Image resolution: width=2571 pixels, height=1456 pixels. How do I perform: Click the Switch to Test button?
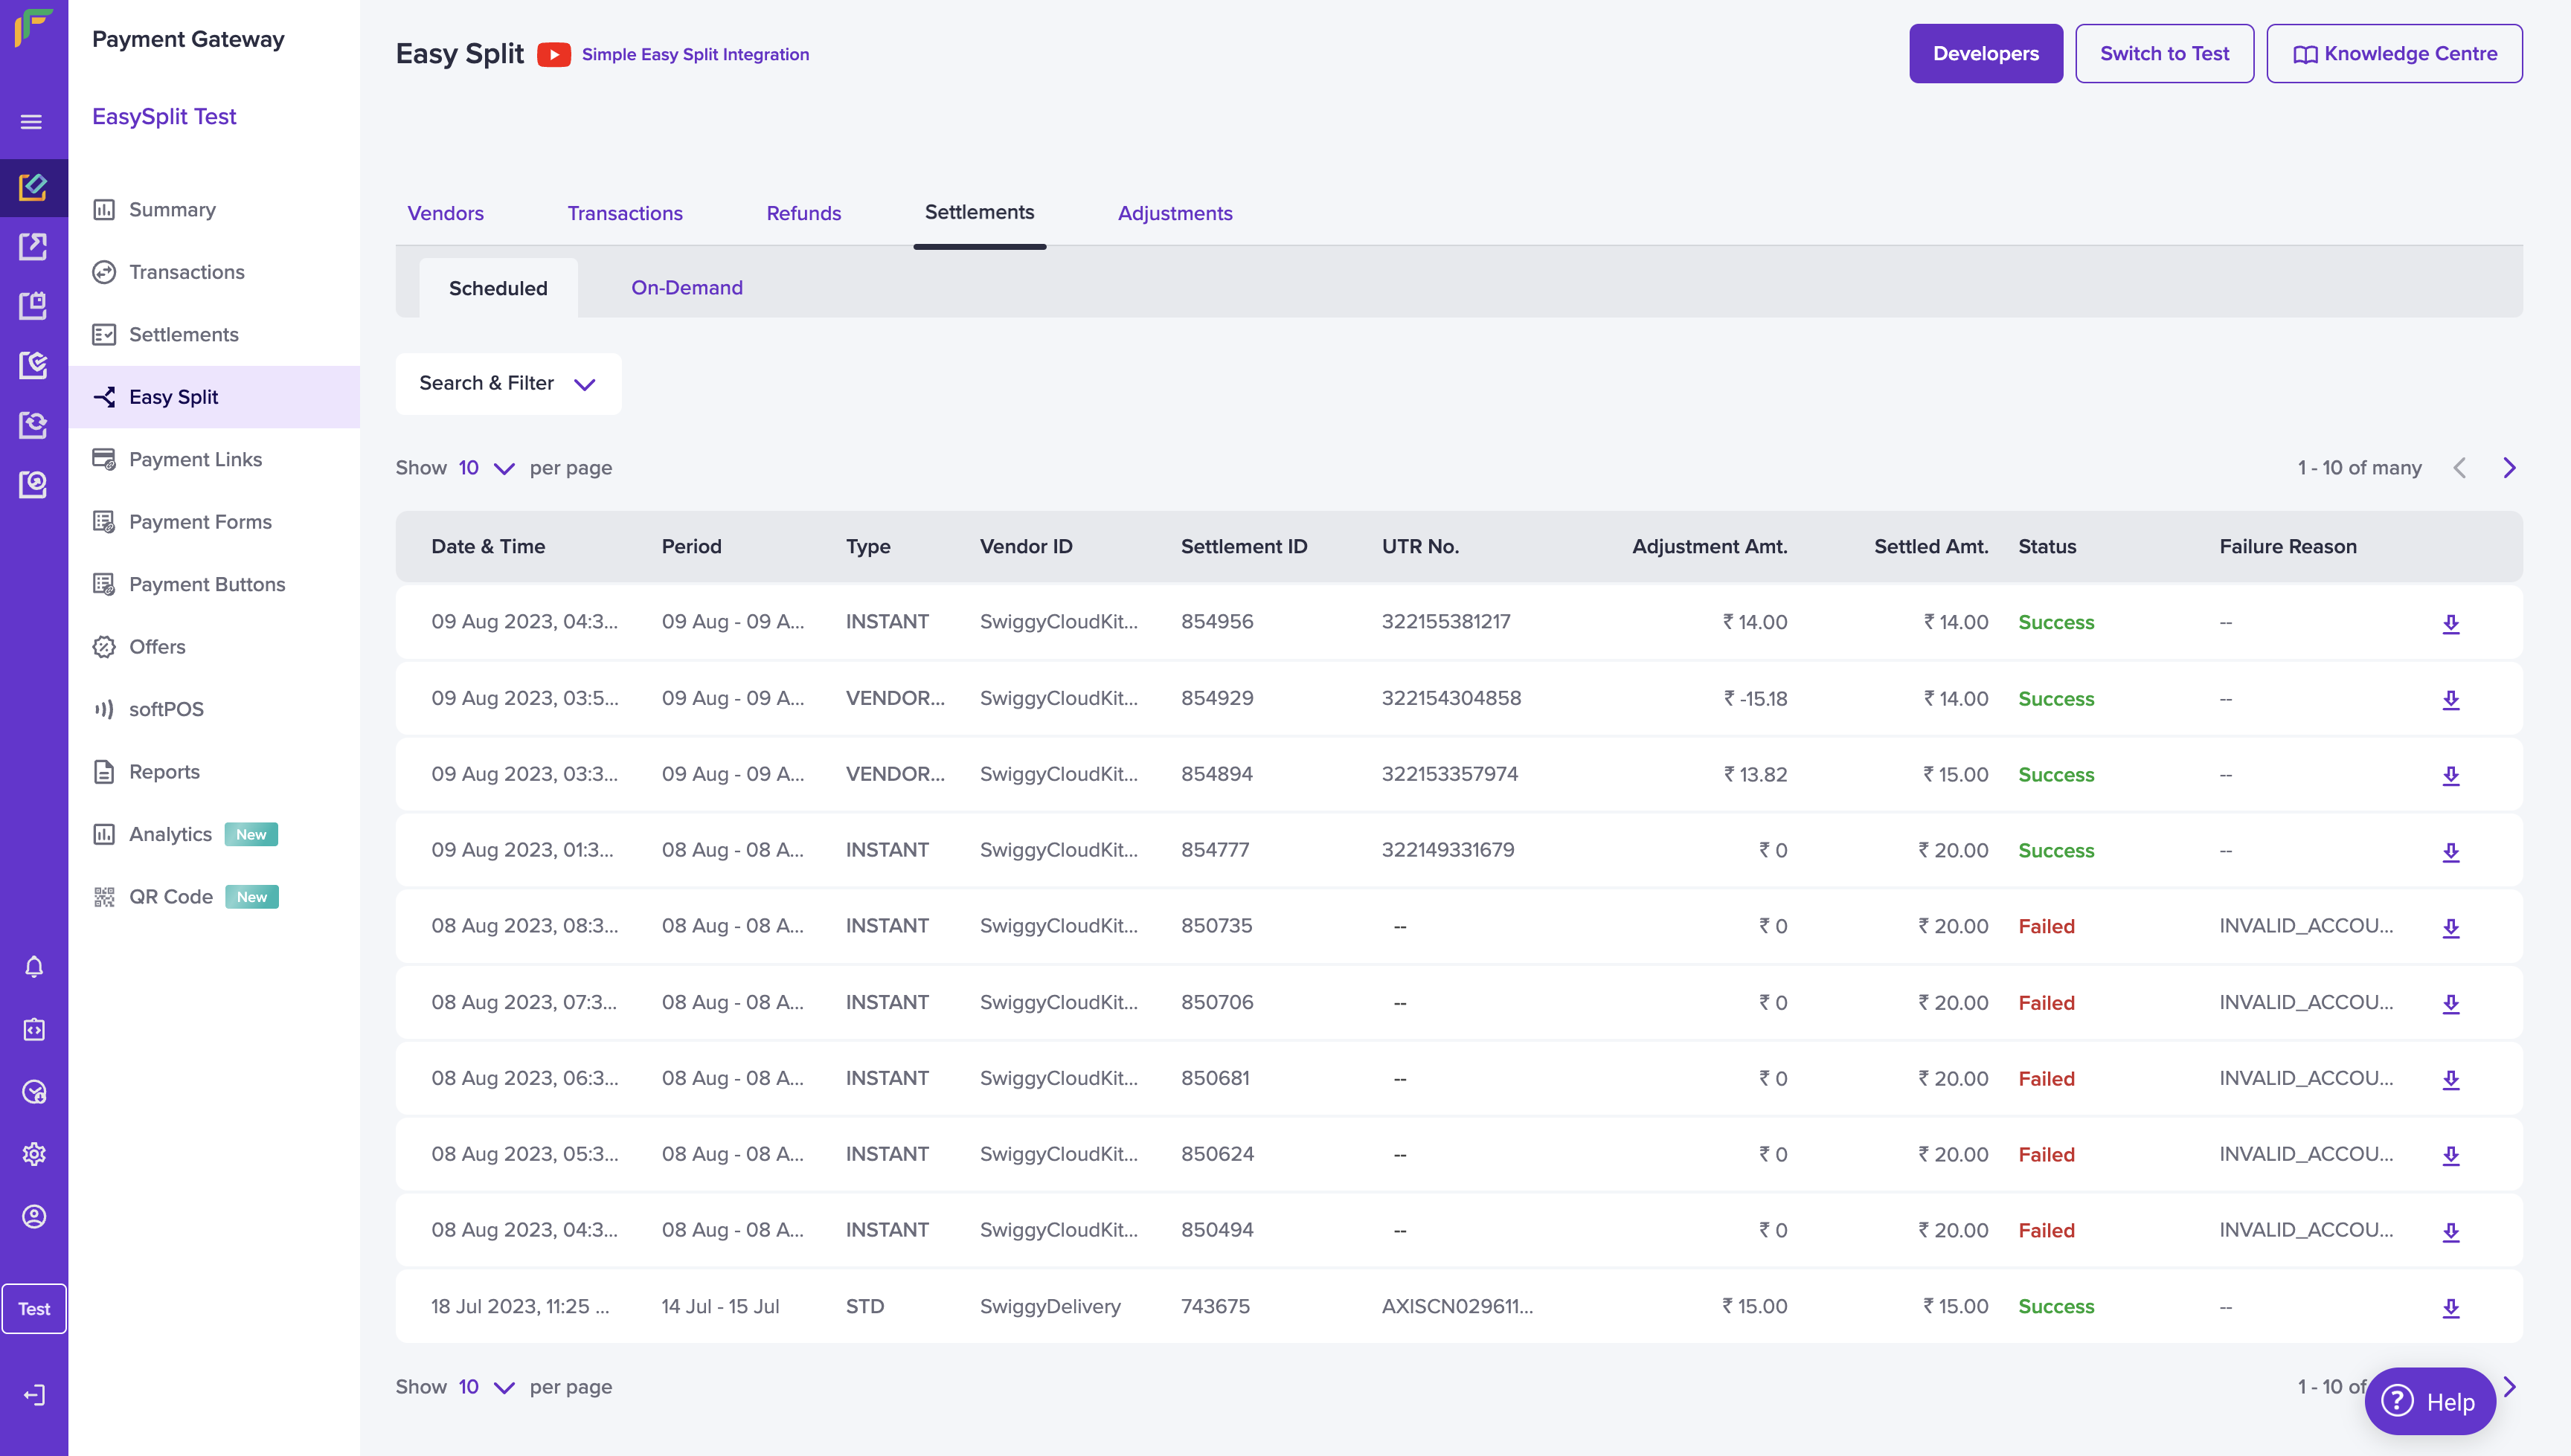[x=2164, y=54]
